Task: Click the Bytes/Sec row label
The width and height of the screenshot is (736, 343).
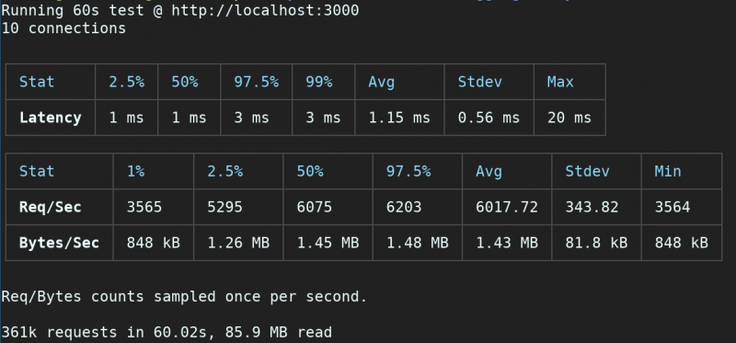Action: coord(59,243)
